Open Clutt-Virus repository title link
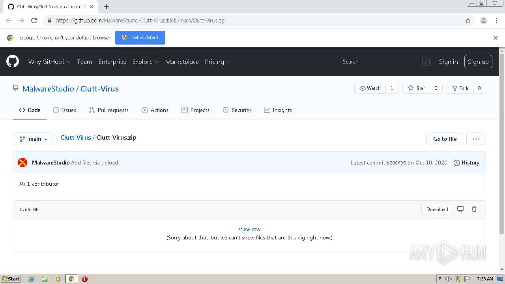Image resolution: width=505 pixels, height=284 pixels. click(99, 89)
